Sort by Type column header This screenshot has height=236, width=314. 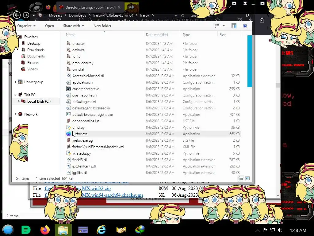tap(186, 34)
